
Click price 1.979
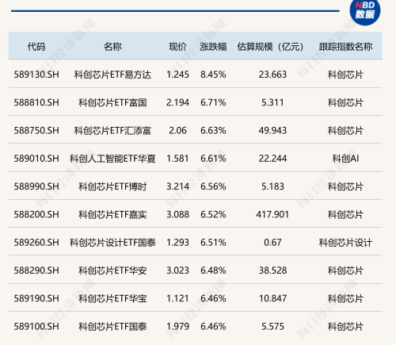[x=177, y=327]
